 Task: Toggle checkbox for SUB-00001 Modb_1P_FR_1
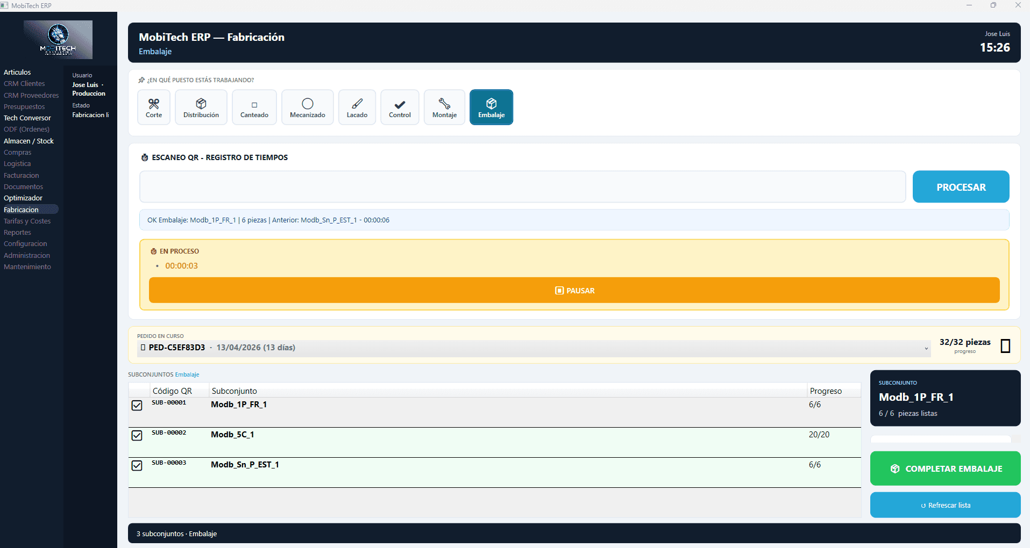pyautogui.click(x=137, y=406)
